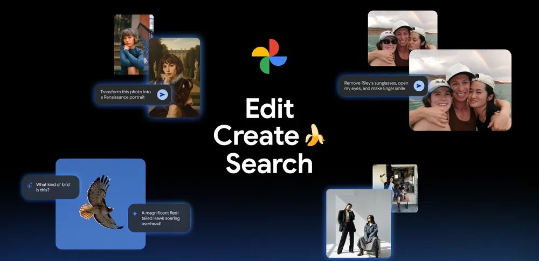The width and height of the screenshot is (539, 261).
Task: Click the sparkle icon in the hawk answer
Action: pos(135,214)
